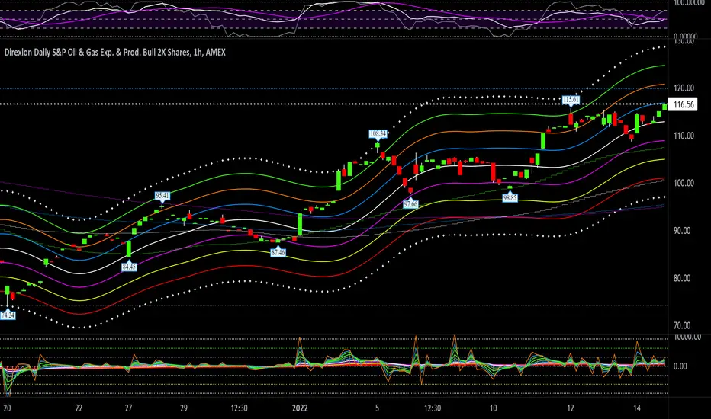Click the 120.00 price axis label

tap(684, 88)
